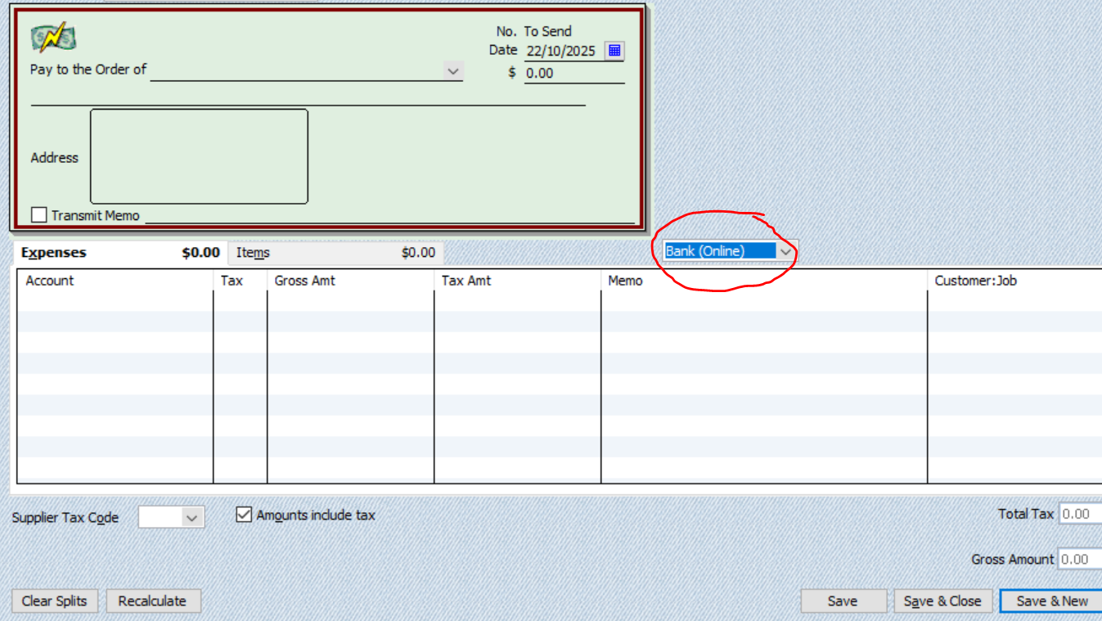Screen dimensions: 1102x621
Task: Click the Clear Splits button
Action: pos(55,601)
